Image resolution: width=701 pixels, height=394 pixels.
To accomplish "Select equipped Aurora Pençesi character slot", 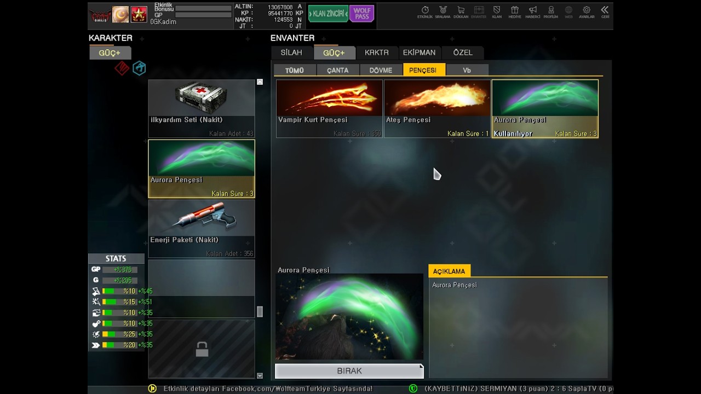I will pos(202,169).
